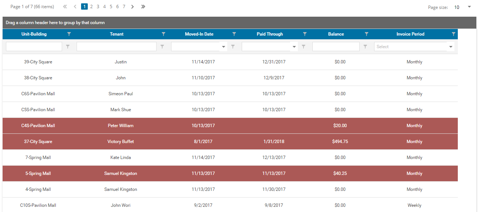Viewport: 479px width, 212px height.
Task: Click tenant Kate Linda
Action: 121,158
